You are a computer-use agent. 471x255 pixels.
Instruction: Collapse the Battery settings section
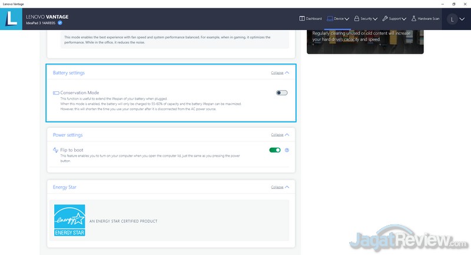pyautogui.click(x=280, y=73)
